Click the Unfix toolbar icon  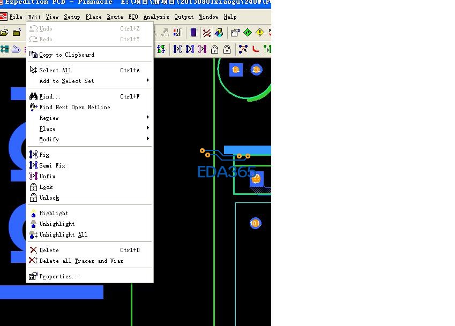coord(202,49)
